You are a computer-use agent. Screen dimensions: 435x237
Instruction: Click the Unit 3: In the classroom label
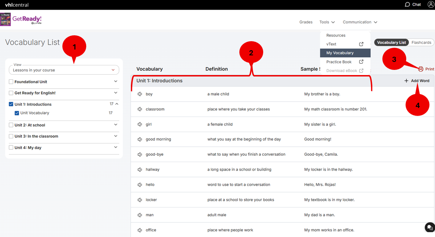tap(36, 136)
